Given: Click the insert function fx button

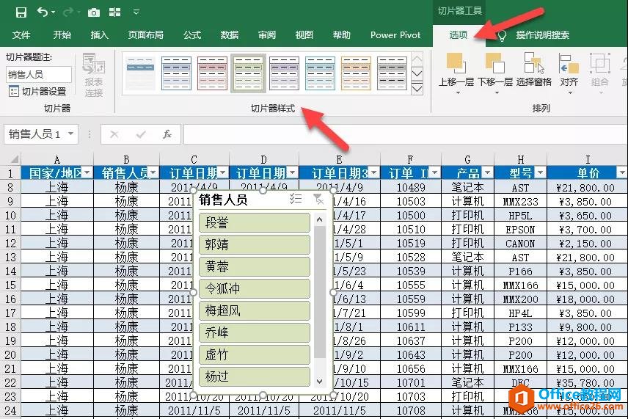Looking at the screenshot, I should point(167,134).
